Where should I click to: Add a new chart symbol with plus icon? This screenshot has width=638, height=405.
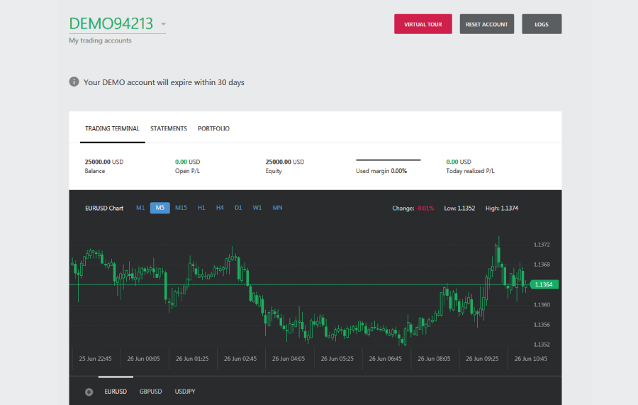pos(89,392)
